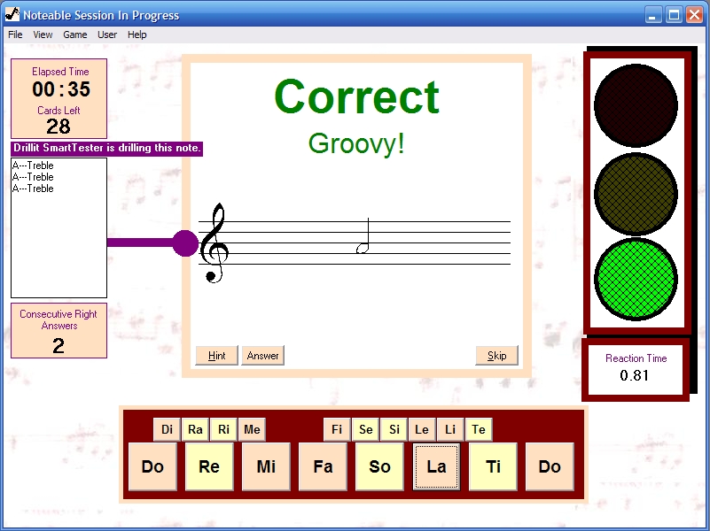Select the Mi solfege key
Image resolution: width=710 pixels, height=531 pixels.
click(266, 466)
